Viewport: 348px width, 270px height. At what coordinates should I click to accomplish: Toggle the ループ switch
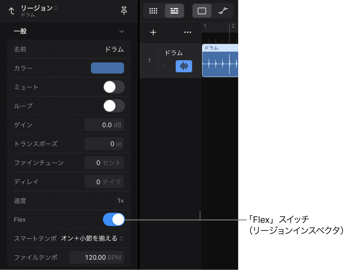(x=114, y=106)
